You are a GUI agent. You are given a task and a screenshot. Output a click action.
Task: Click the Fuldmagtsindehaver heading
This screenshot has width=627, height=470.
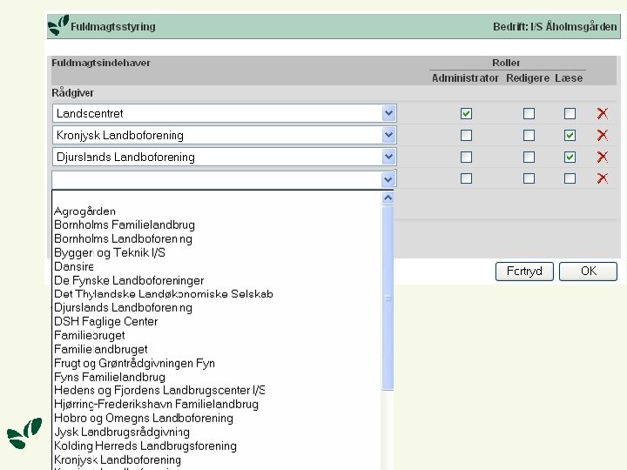pyautogui.click(x=101, y=63)
